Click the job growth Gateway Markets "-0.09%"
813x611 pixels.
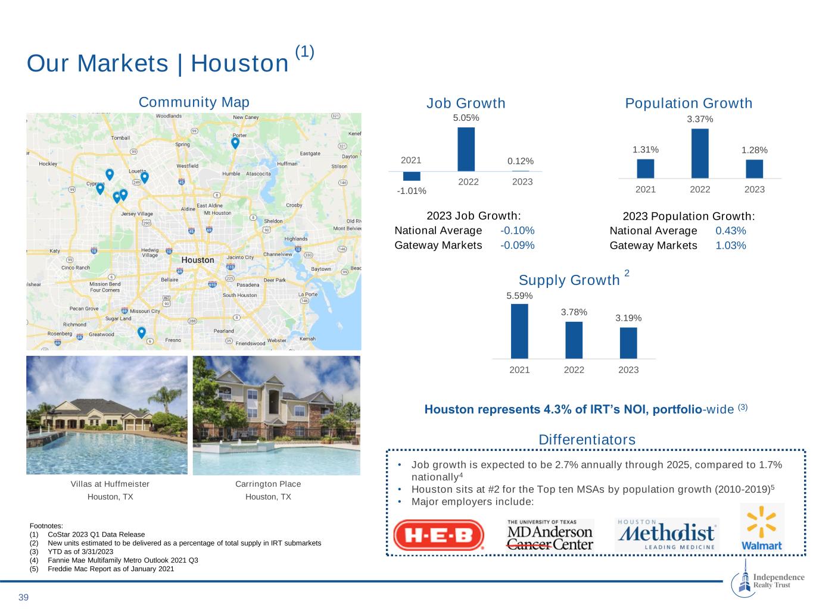click(518, 245)
